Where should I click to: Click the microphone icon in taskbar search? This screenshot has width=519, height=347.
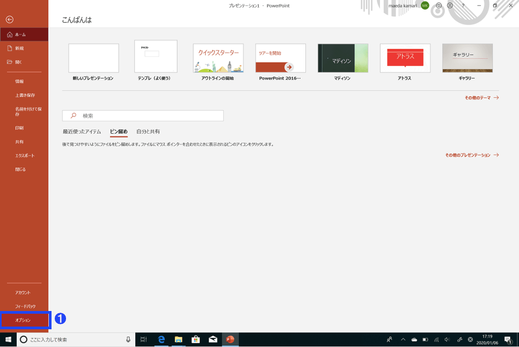[x=128, y=339]
